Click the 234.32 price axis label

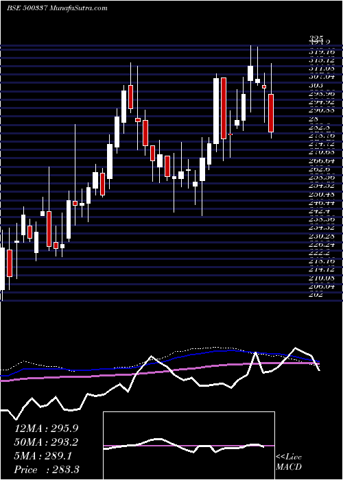(x=322, y=228)
